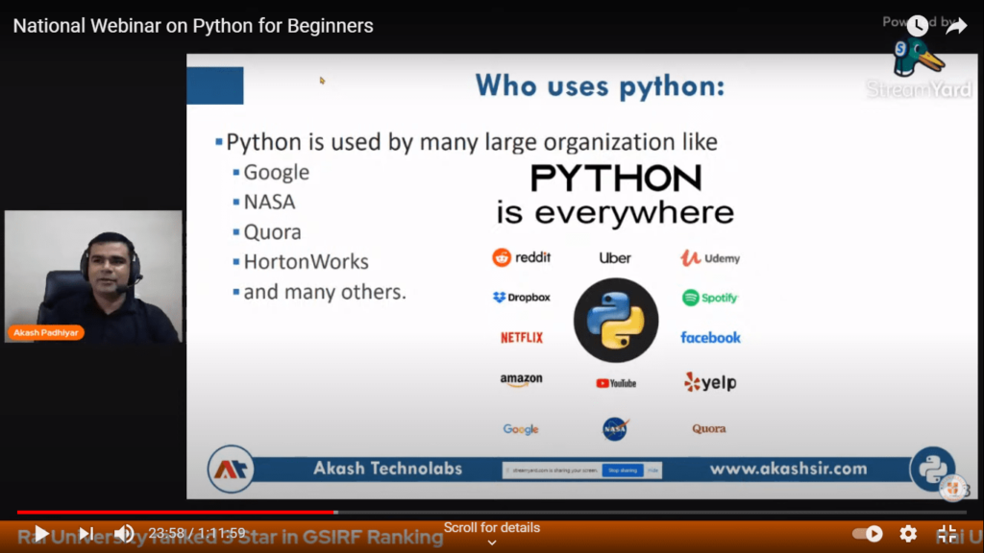This screenshot has width=984, height=553.
Task: Click the Akash Padhiyar name tag
Action: pos(46,333)
